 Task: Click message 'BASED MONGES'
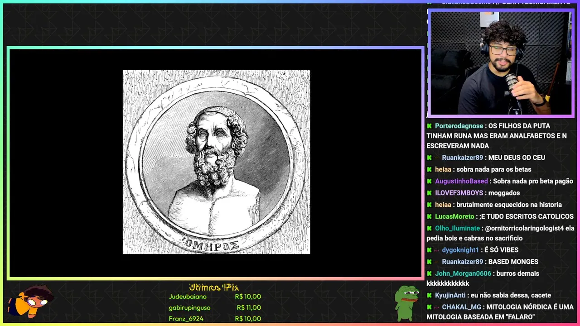pos(513,262)
